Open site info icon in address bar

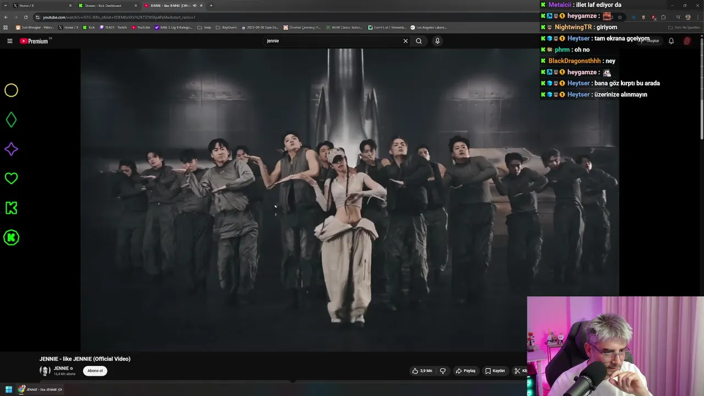coord(38,17)
